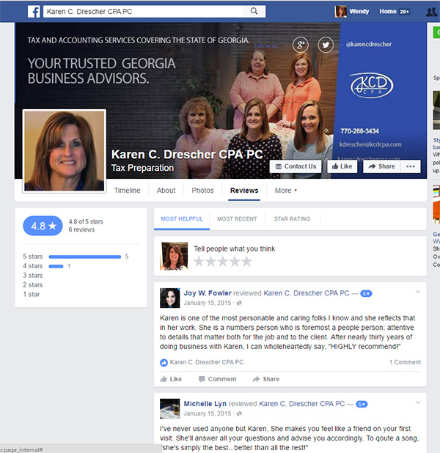This screenshot has height=453, width=440.
Task: Click the kdrescher@kcdcpa.com email
Action: coord(370,144)
